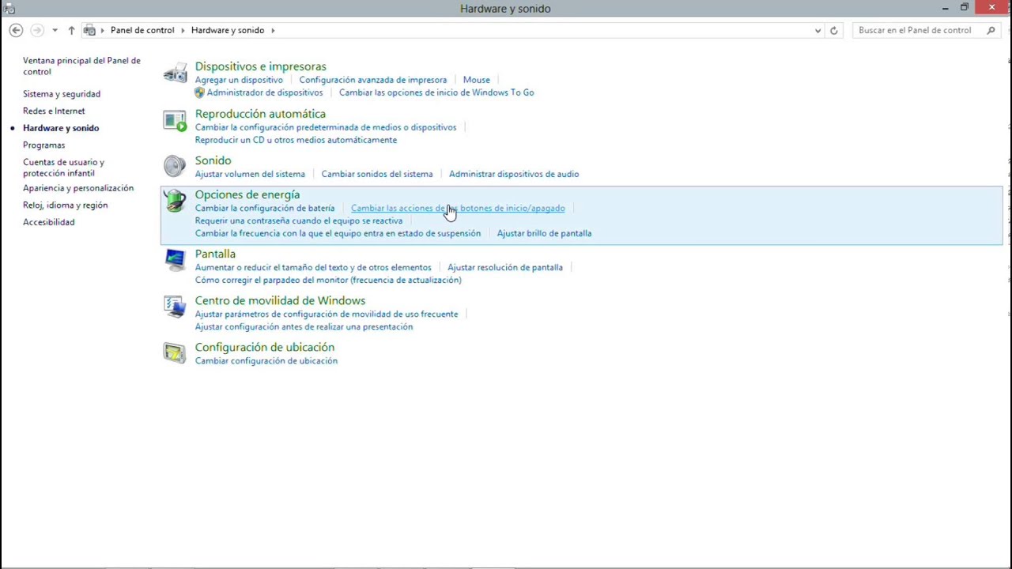Expand the address bar history dropdown
The image size is (1012, 569).
point(818,30)
